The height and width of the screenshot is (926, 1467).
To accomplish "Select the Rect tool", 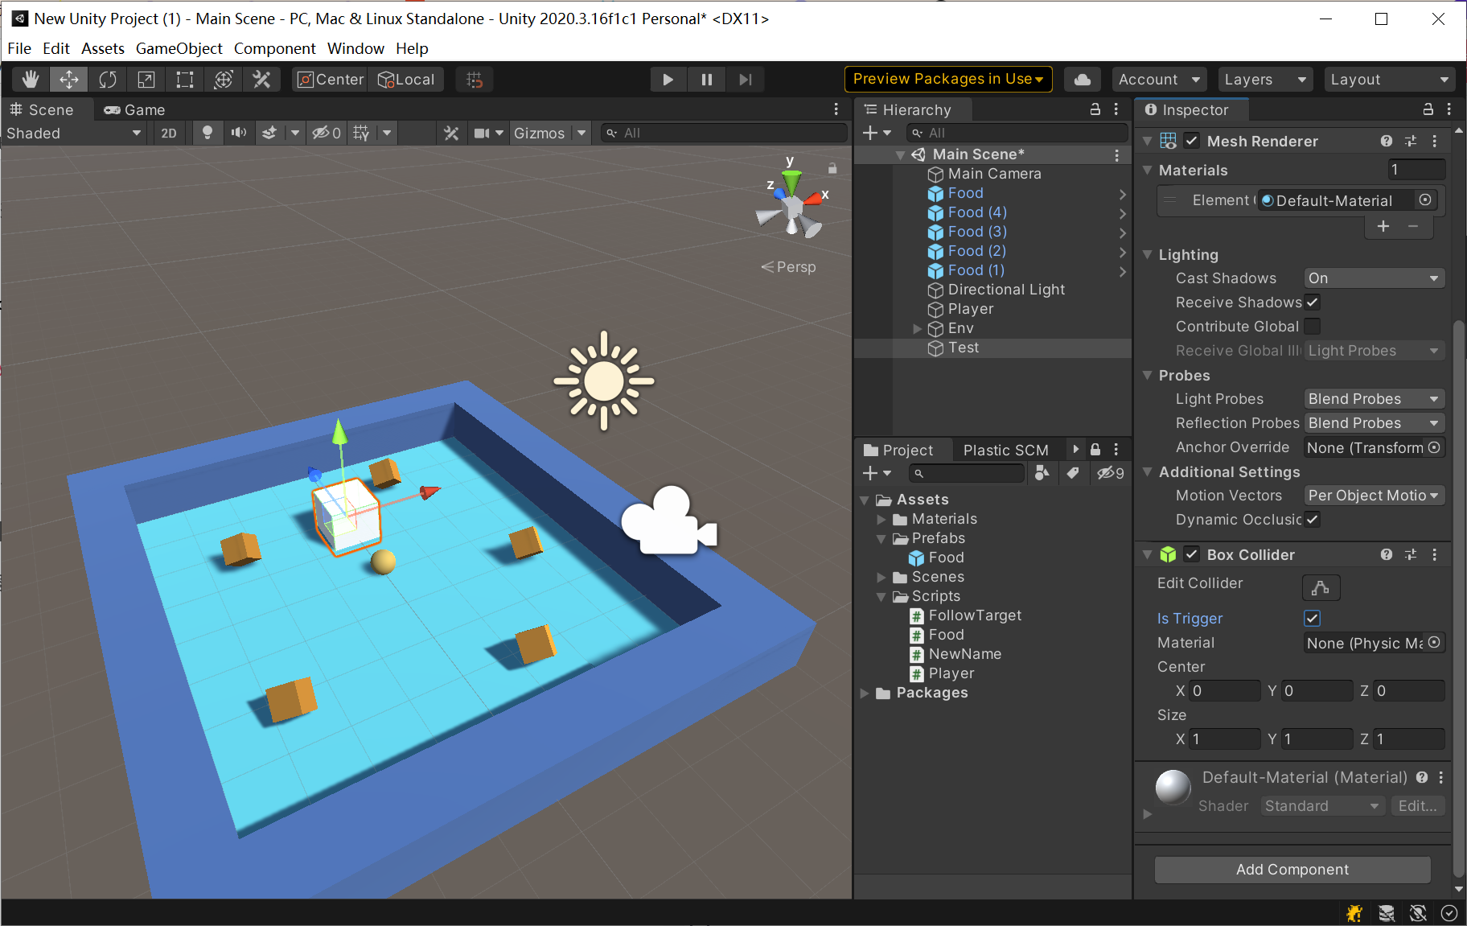I will tap(185, 80).
